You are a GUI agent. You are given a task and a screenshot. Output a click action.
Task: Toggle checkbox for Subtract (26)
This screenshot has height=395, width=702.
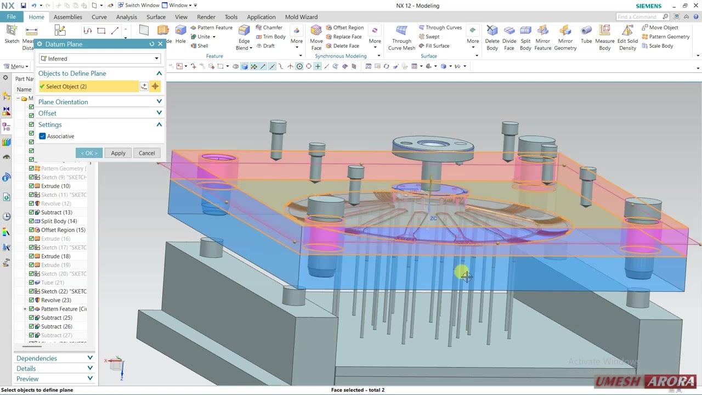tap(31, 326)
